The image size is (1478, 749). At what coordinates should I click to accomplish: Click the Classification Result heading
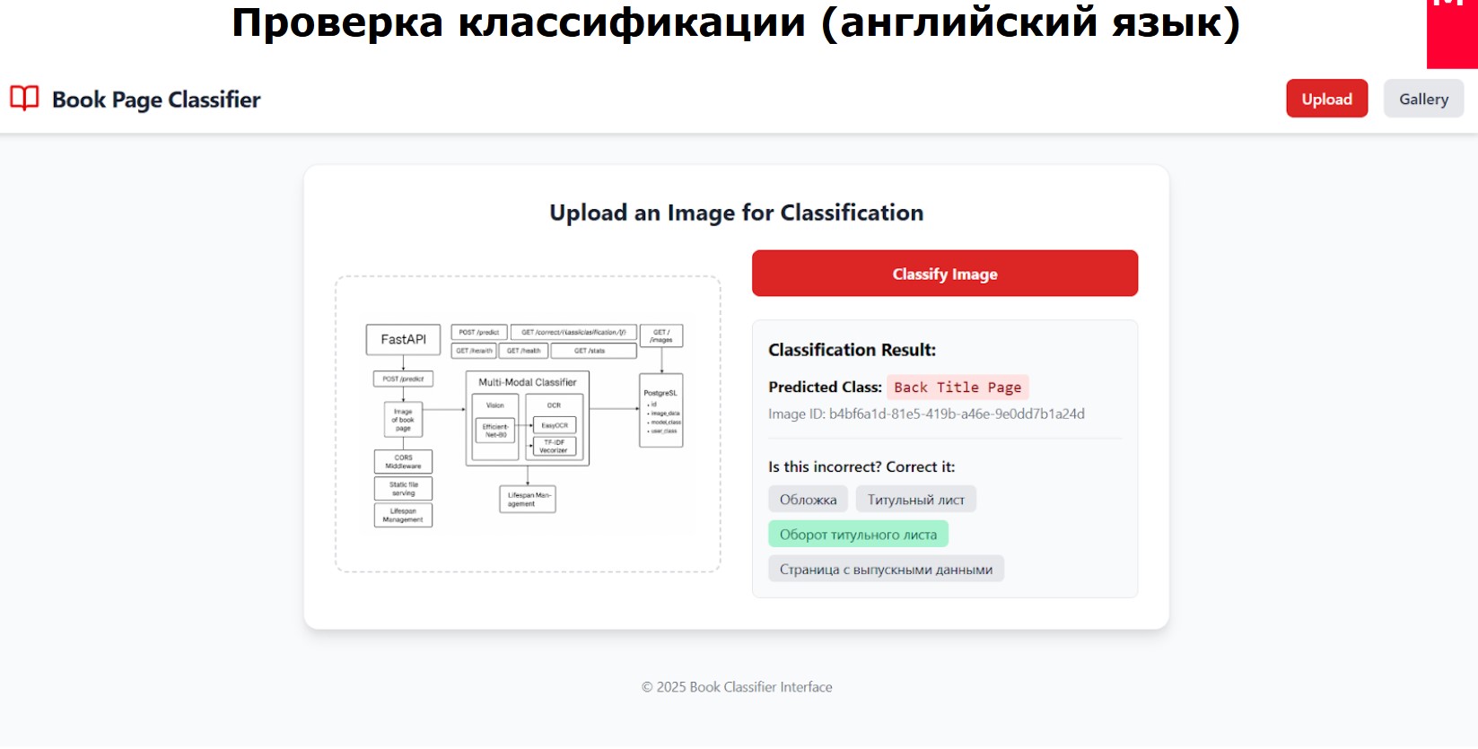(852, 350)
